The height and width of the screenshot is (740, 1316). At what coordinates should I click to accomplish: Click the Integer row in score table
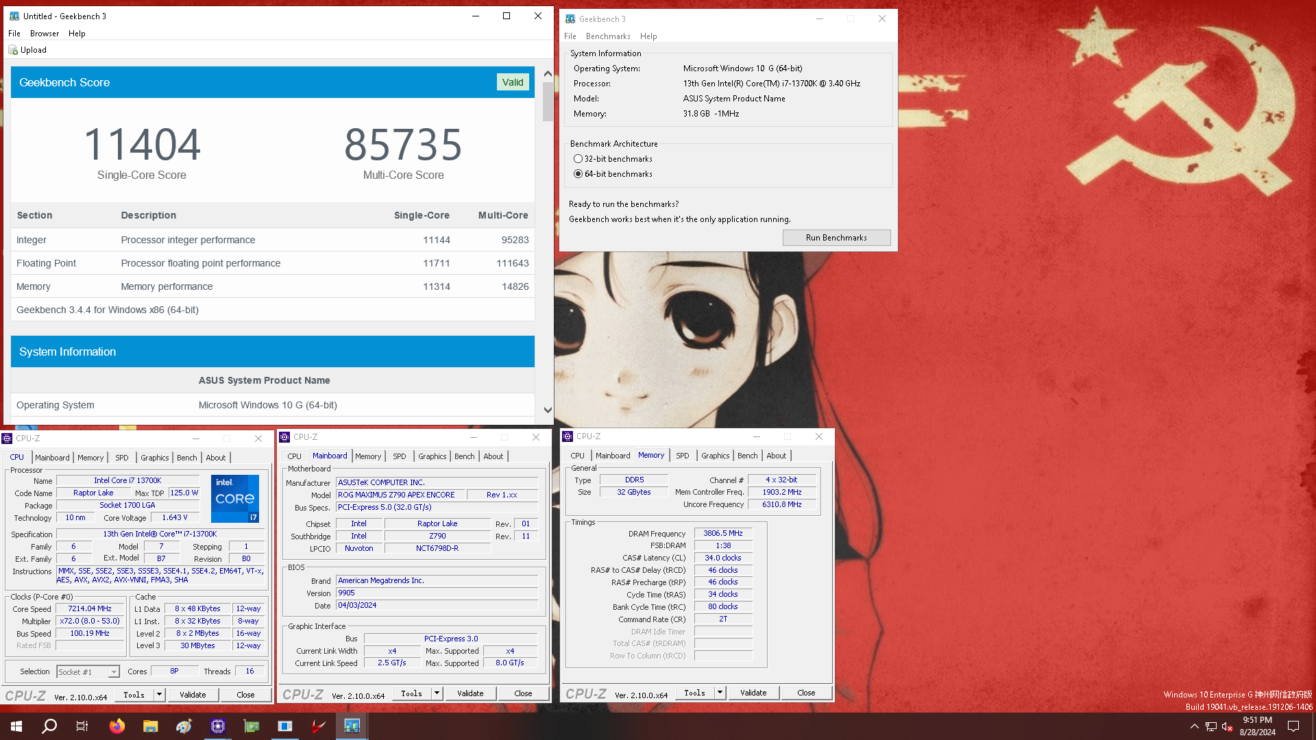click(x=272, y=240)
